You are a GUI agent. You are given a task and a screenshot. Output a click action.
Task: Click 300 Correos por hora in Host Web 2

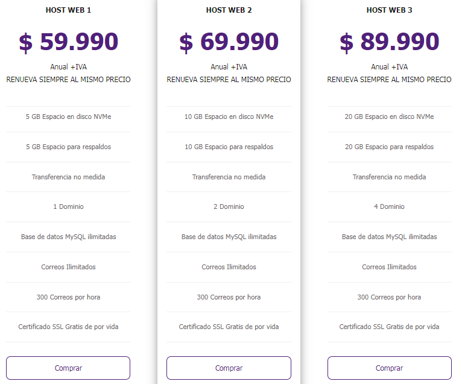tap(229, 297)
